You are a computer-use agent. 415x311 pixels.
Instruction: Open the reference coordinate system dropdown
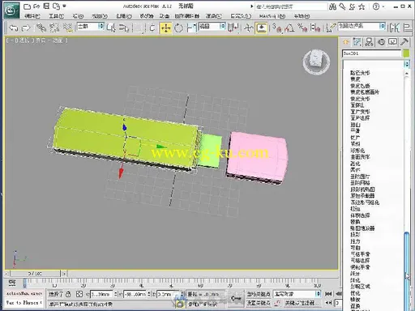coord(212,27)
